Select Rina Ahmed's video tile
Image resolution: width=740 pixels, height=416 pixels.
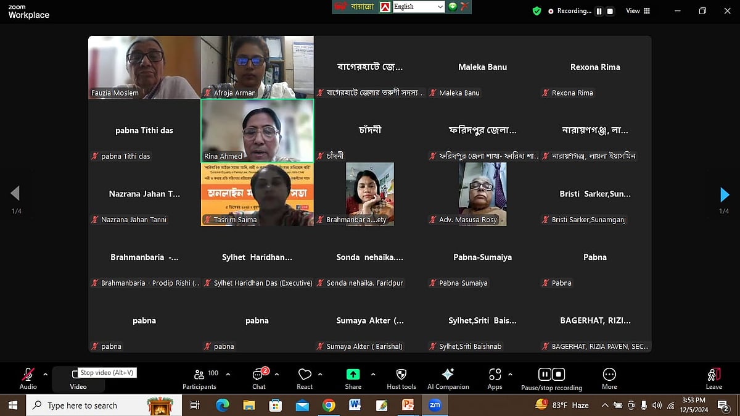tap(257, 130)
